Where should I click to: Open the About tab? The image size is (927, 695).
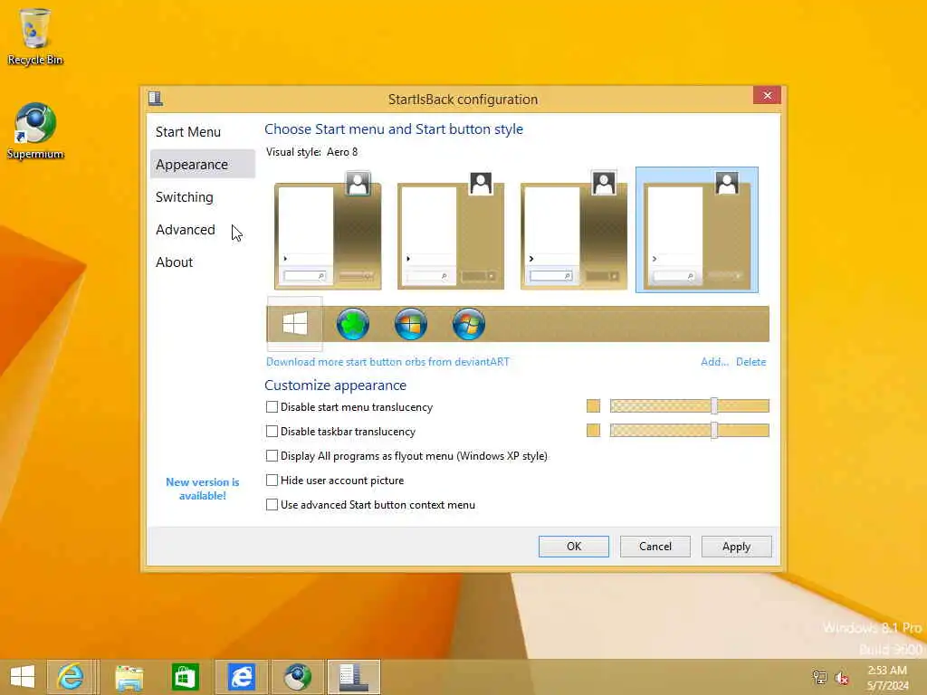[202, 262]
